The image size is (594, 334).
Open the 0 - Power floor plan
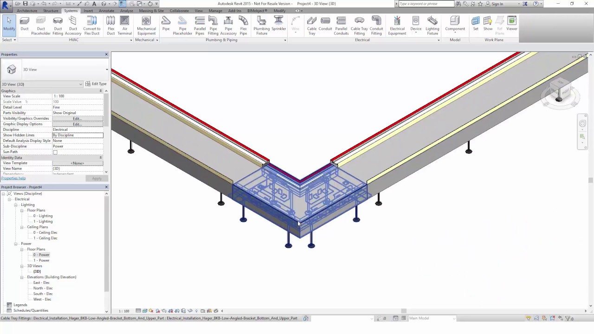coord(41,255)
